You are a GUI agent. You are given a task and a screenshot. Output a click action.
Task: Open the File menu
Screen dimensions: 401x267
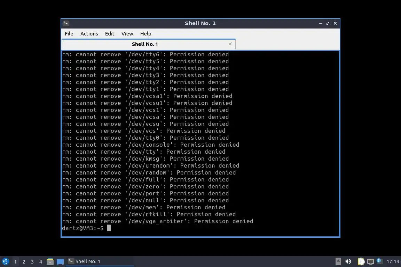(69, 34)
